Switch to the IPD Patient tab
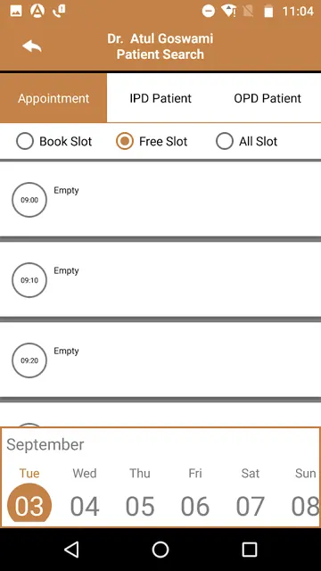The height and width of the screenshot is (571, 321). 160,98
